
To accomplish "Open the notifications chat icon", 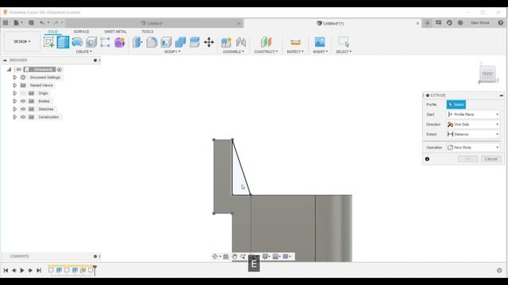I will [x=438, y=23].
